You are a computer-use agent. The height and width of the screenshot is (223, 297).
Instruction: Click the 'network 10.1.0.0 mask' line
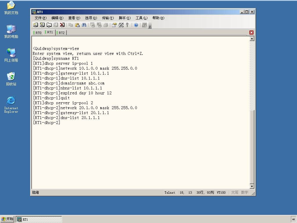85,68
